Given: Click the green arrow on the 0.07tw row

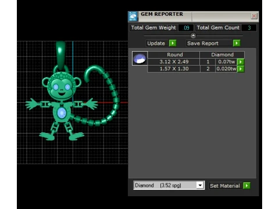Looking at the screenshot, I should pyautogui.click(x=241, y=62).
